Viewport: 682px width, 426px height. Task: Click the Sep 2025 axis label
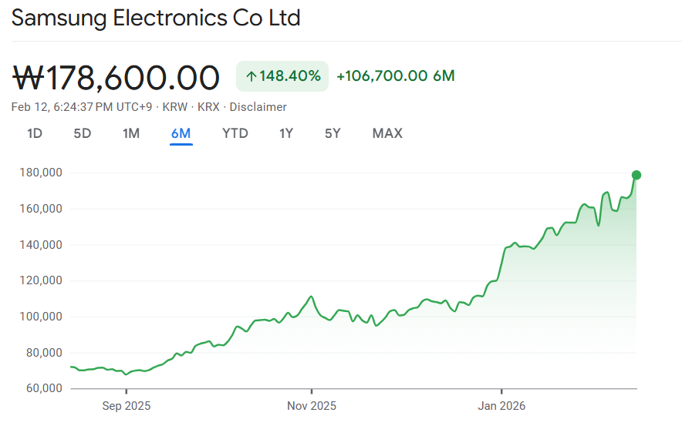click(127, 406)
